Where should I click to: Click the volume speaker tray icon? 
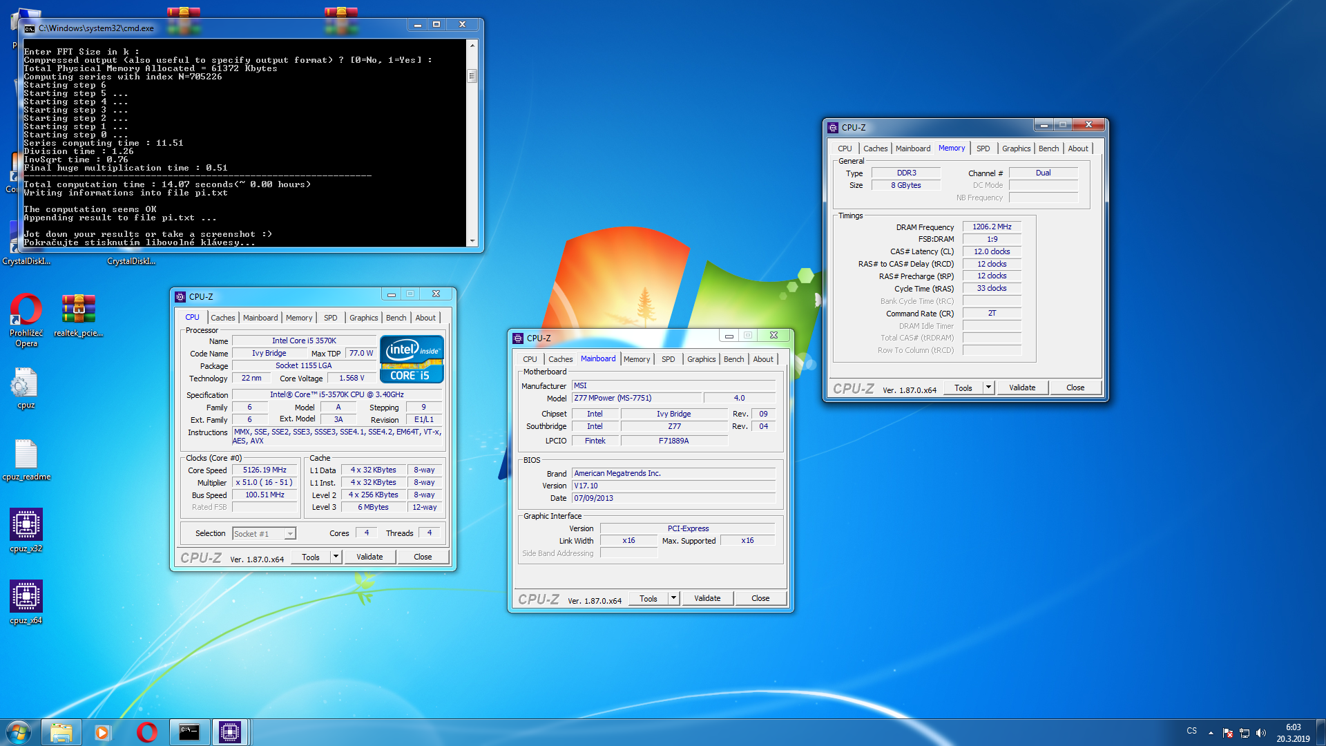pyautogui.click(x=1261, y=733)
